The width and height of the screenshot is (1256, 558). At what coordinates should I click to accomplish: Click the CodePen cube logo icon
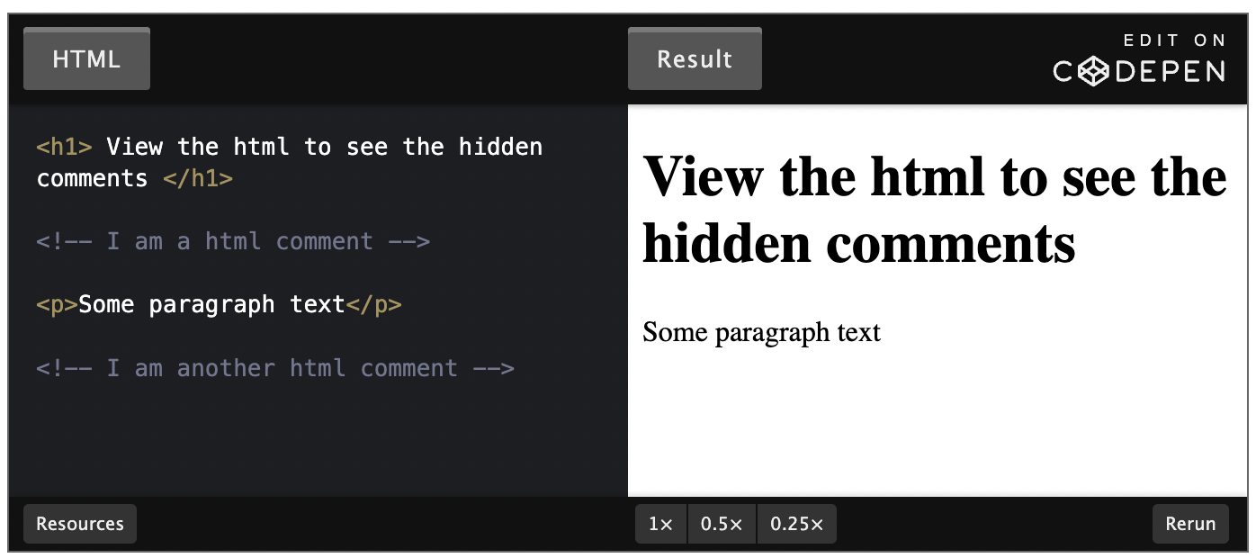[x=1092, y=70]
